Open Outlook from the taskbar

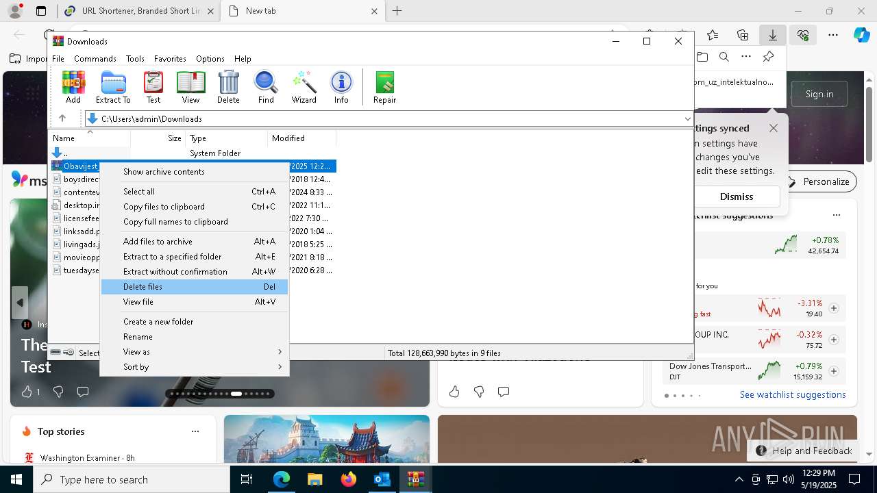[x=382, y=479]
